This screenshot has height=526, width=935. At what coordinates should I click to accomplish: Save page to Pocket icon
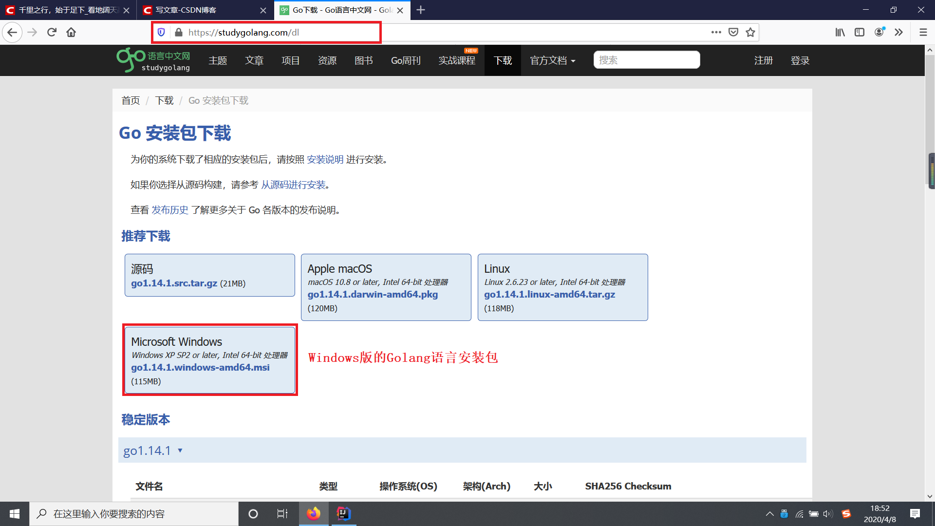(733, 32)
